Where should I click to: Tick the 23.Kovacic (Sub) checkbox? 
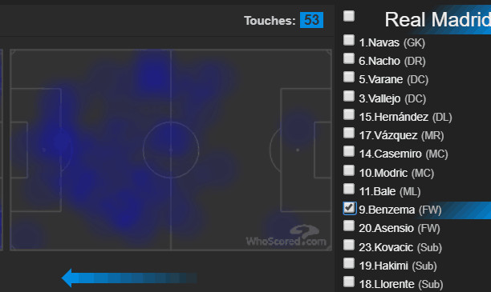pos(349,245)
